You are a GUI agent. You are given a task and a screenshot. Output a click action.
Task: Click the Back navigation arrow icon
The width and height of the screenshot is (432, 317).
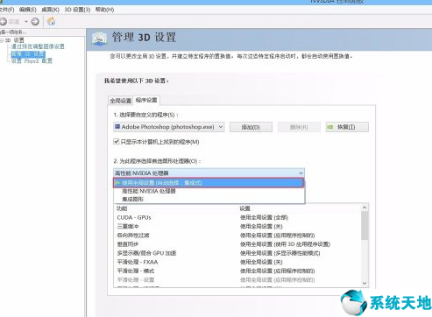[x=4, y=21]
